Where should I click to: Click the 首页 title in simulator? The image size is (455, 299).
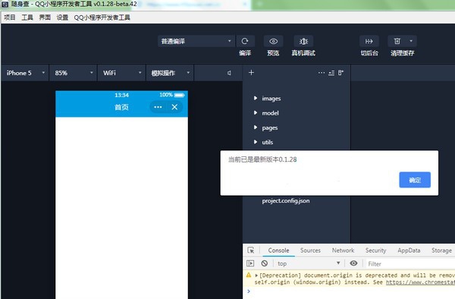(121, 107)
